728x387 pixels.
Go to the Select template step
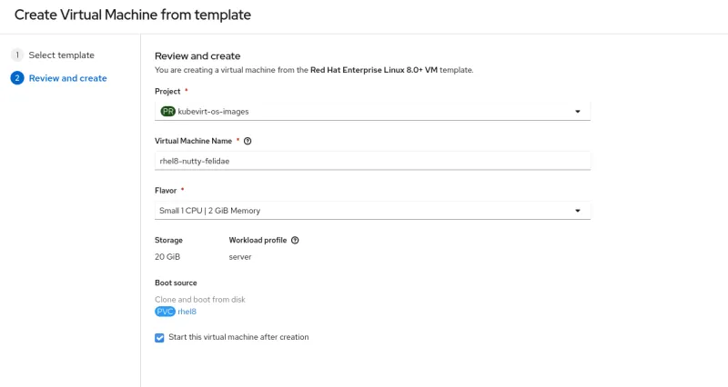(61, 55)
